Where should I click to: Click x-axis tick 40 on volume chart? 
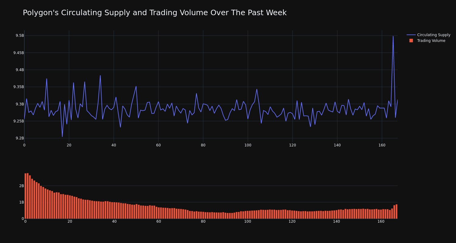(x=114, y=221)
